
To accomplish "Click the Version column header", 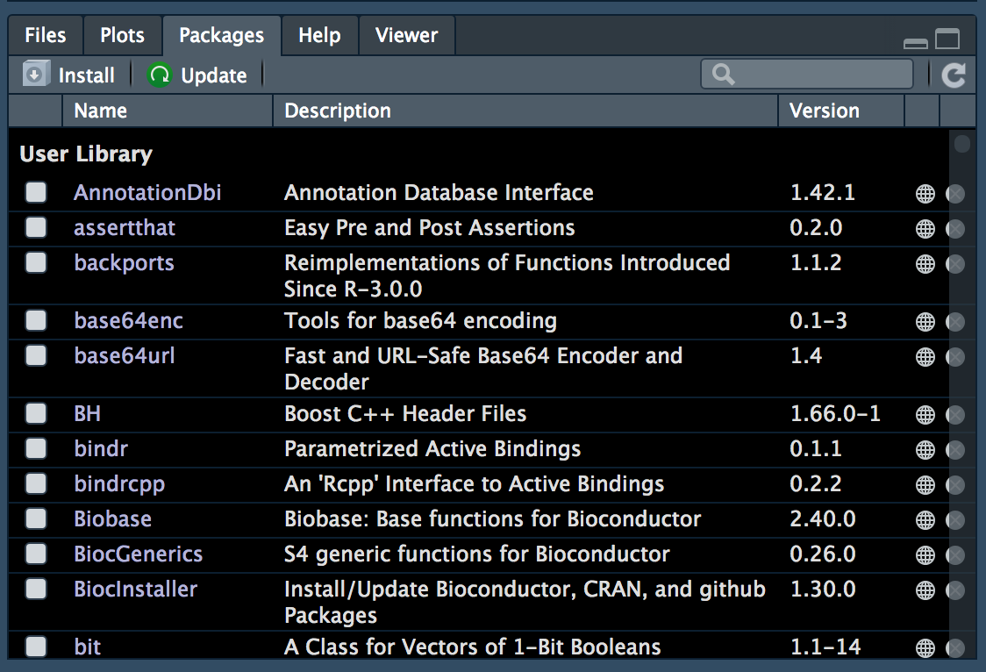I will [825, 111].
